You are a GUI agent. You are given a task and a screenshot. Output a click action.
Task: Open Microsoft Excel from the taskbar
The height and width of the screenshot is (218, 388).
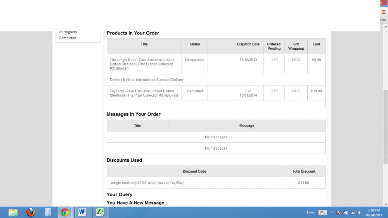click(x=100, y=212)
